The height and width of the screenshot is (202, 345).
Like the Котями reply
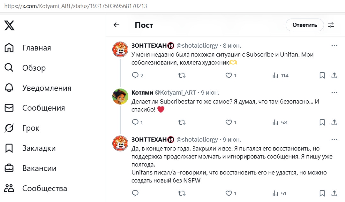click(229, 122)
